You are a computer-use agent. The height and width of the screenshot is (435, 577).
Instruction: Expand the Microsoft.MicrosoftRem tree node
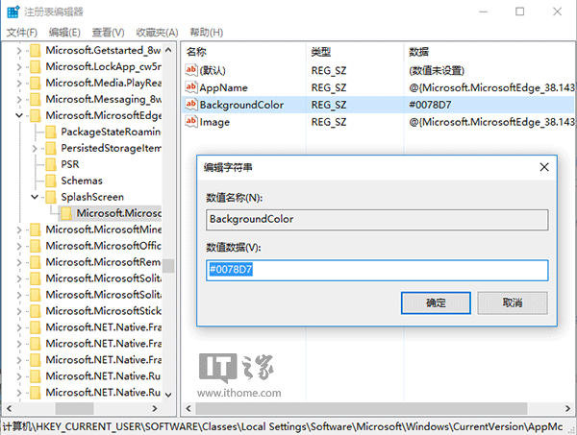(x=19, y=262)
